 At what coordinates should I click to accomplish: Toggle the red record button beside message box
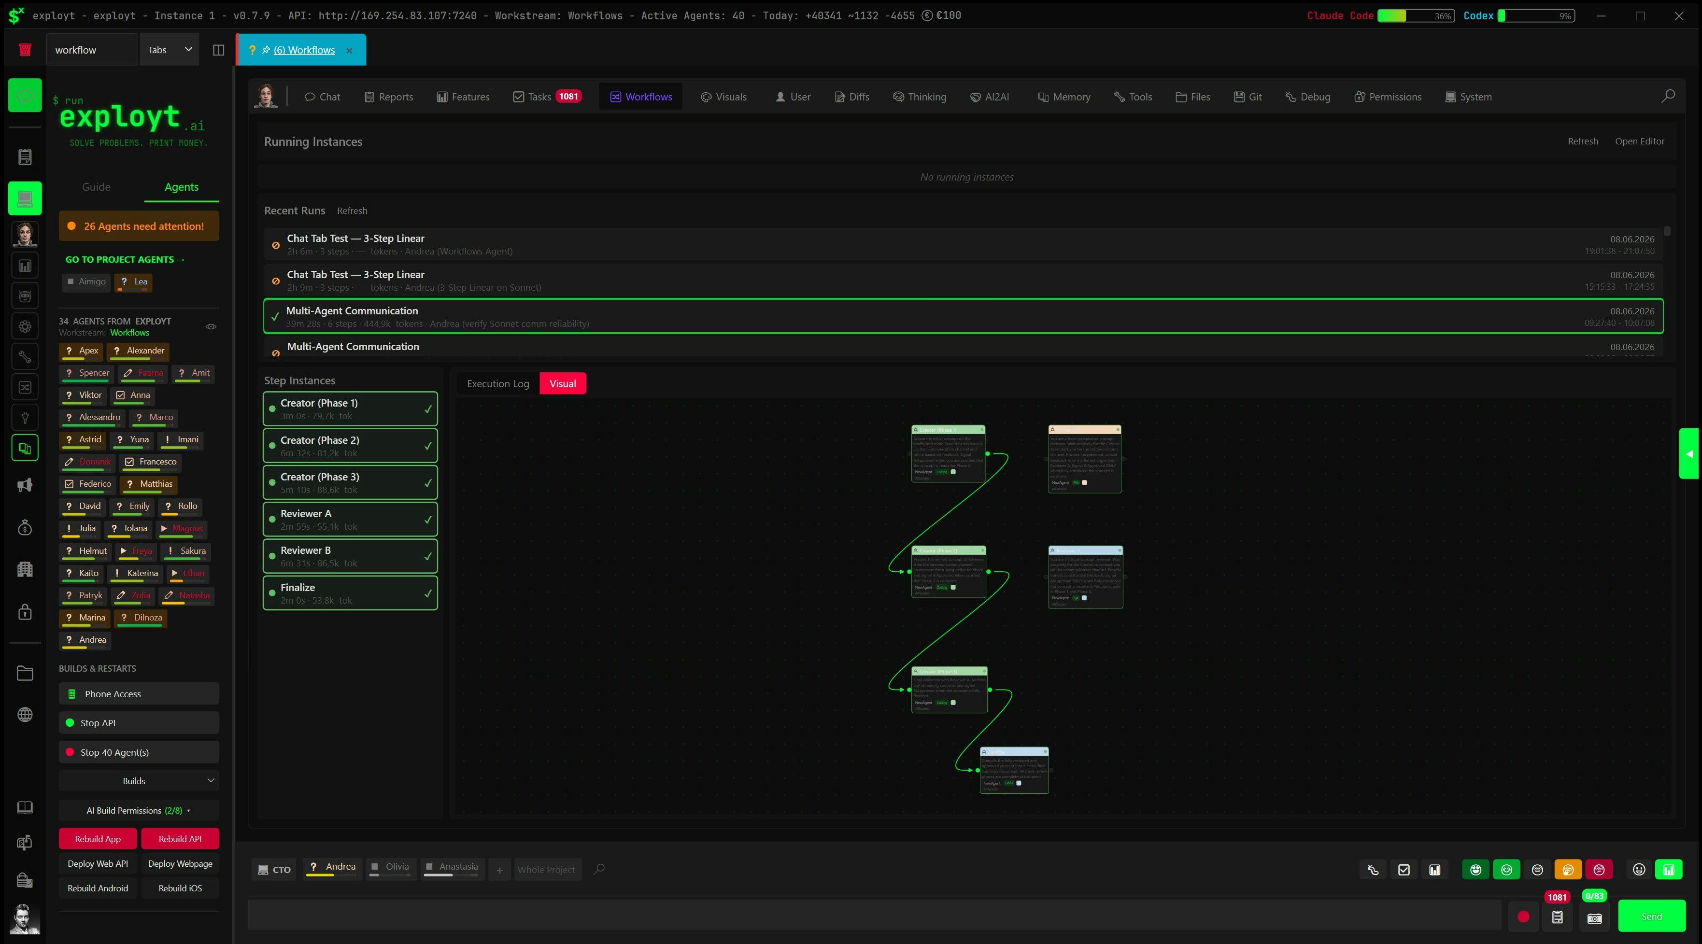[x=1524, y=917]
